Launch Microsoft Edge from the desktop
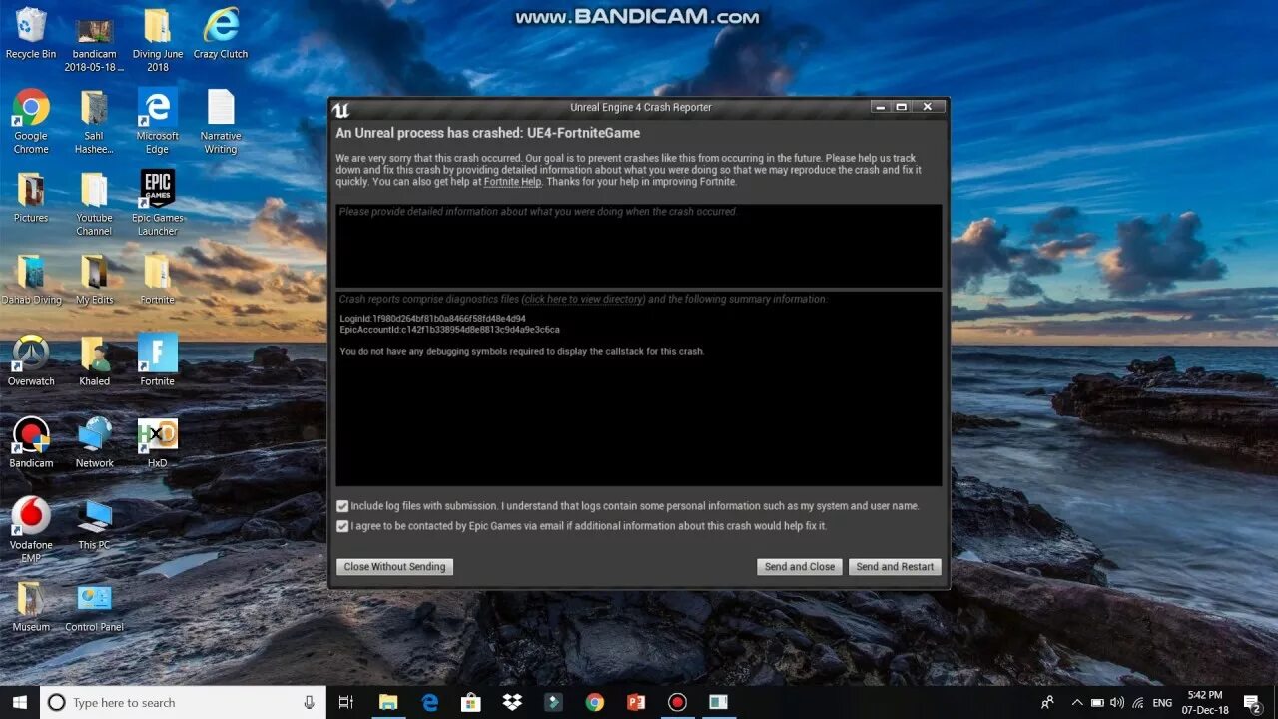 (x=157, y=122)
